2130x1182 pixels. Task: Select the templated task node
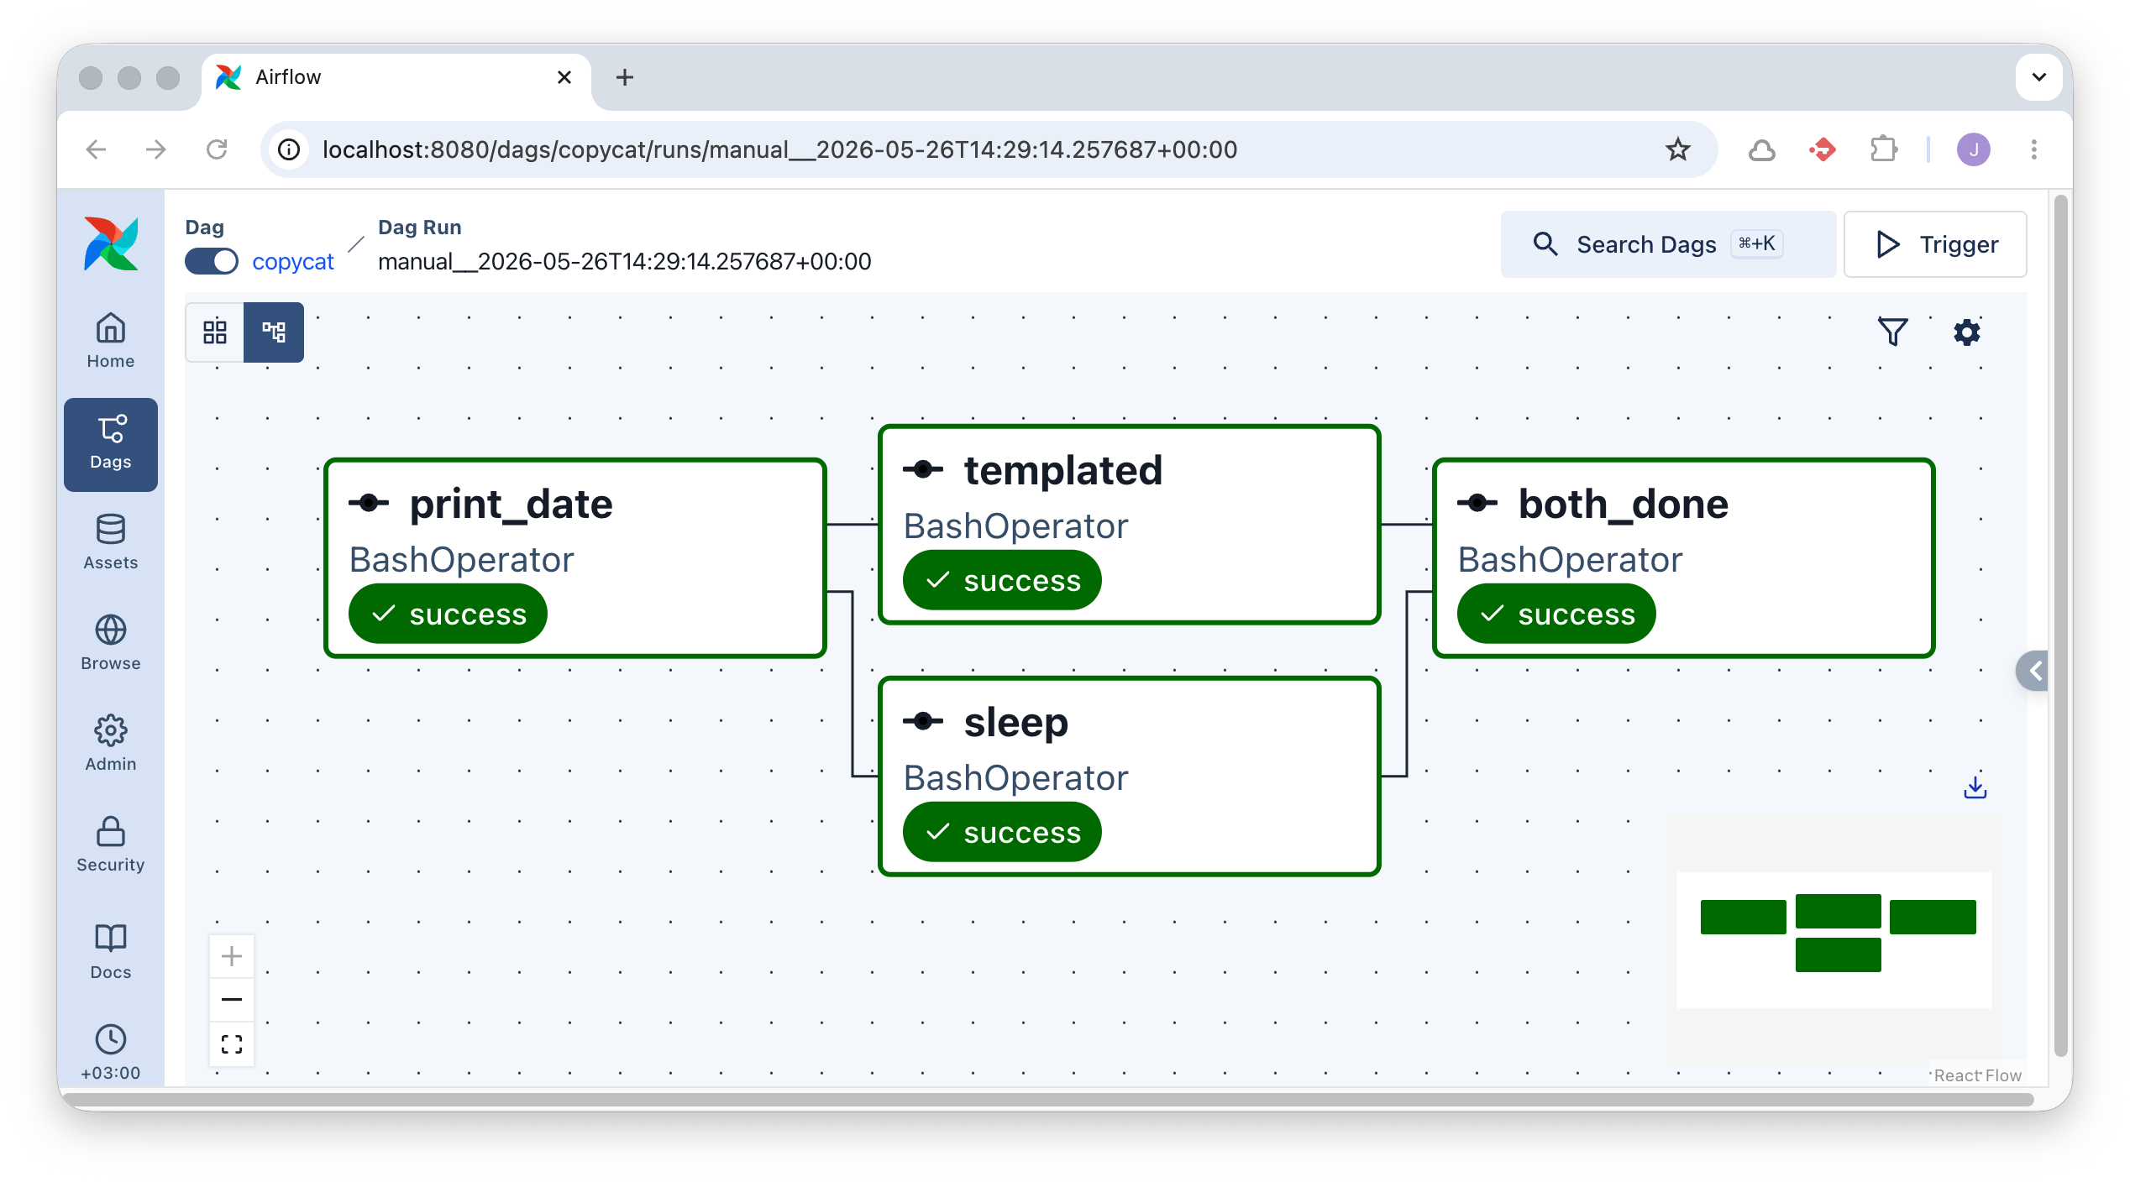click(1130, 525)
